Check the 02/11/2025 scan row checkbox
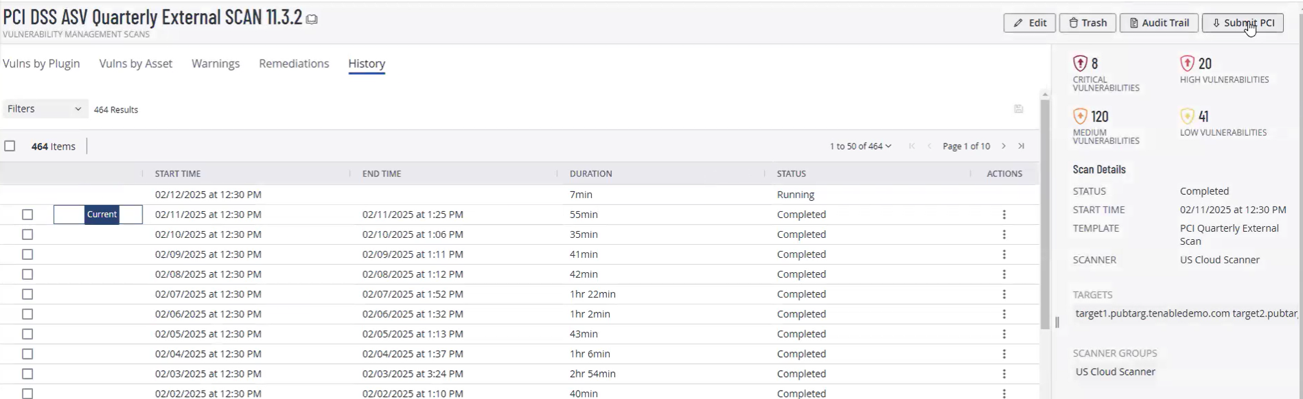Screen dimensions: 1303x399 coord(27,215)
